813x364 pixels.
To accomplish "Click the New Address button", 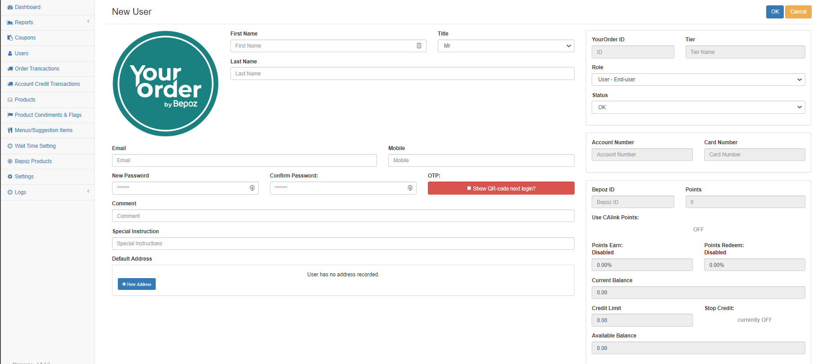I will pos(137,284).
